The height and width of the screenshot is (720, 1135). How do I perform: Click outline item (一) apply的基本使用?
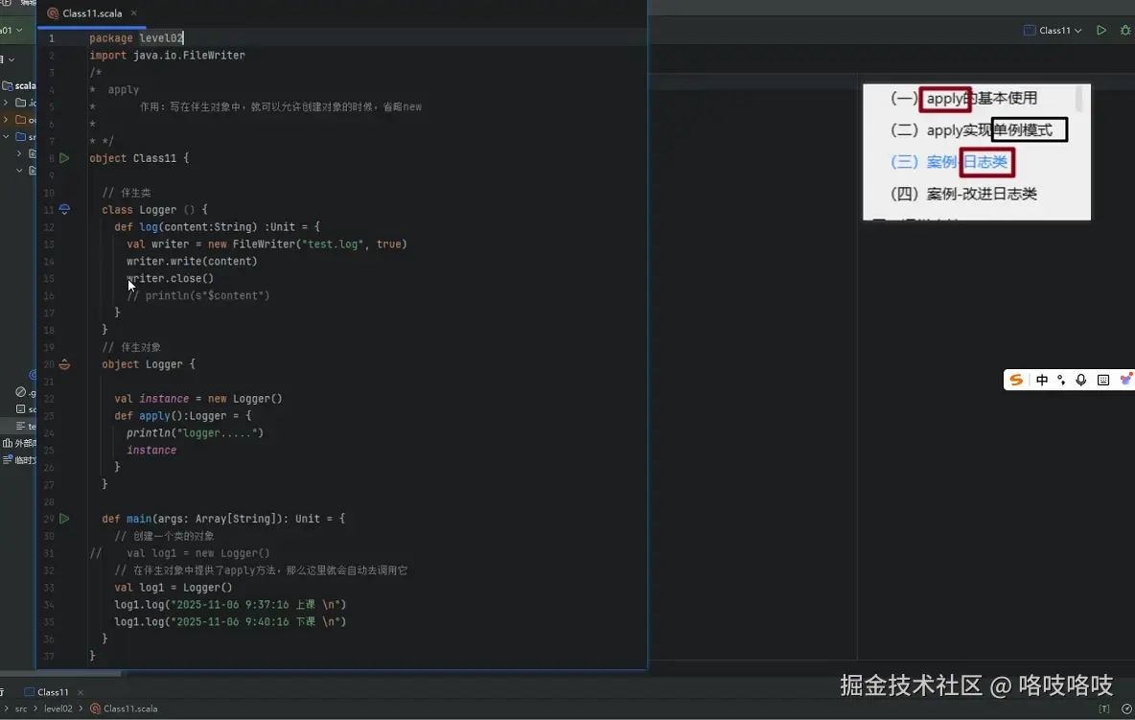[963, 99]
